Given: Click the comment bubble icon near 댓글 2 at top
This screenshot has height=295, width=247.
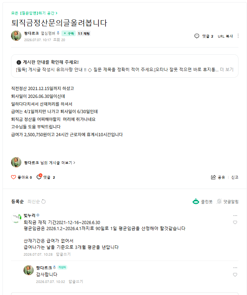Looking at the screenshot, I should pyautogui.click(x=197, y=36).
